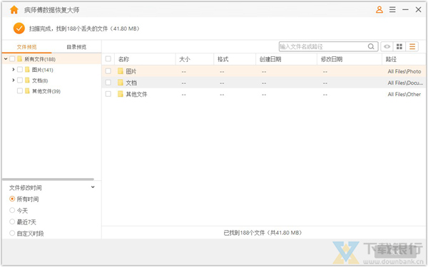Switch to grid thumbnail view
Image resolution: width=428 pixels, height=267 pixels.
399,46
